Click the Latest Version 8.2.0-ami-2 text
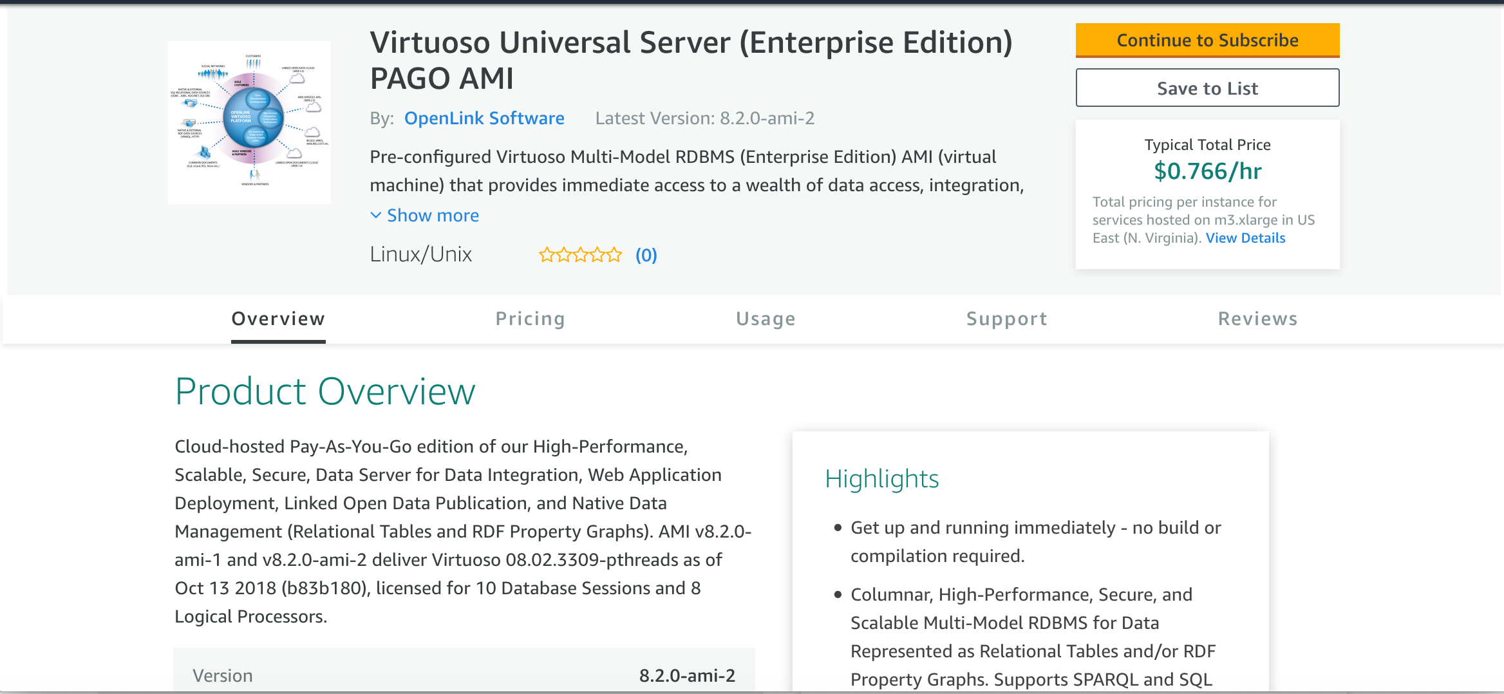Image resolution: width=1504 pixels, height=694 pixels. 705,118
